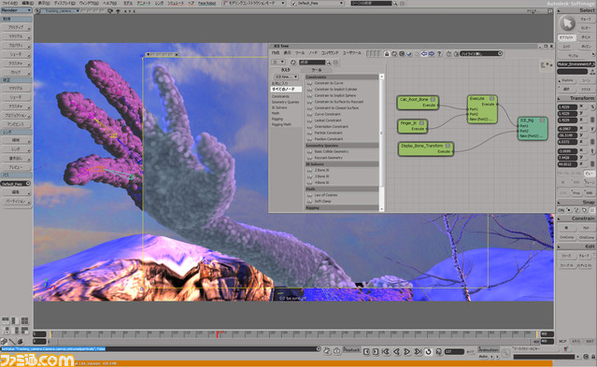Click first viewport layout icon bottom-left
The height and width of the screenshot is (367, 597).
tap(6, 321)
